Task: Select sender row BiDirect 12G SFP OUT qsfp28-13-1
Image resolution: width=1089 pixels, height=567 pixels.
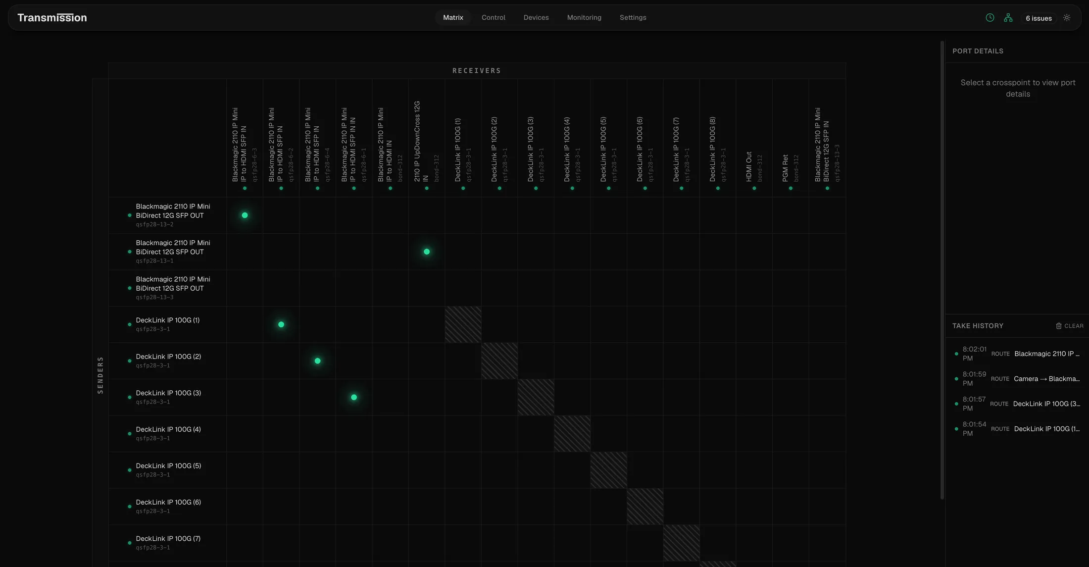Action: coord(168,252)
